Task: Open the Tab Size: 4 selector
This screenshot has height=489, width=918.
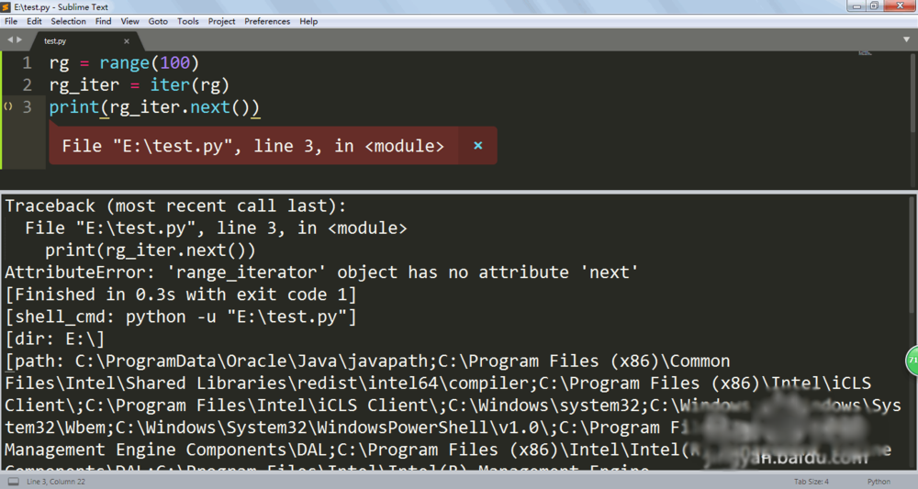Action: 812,482
